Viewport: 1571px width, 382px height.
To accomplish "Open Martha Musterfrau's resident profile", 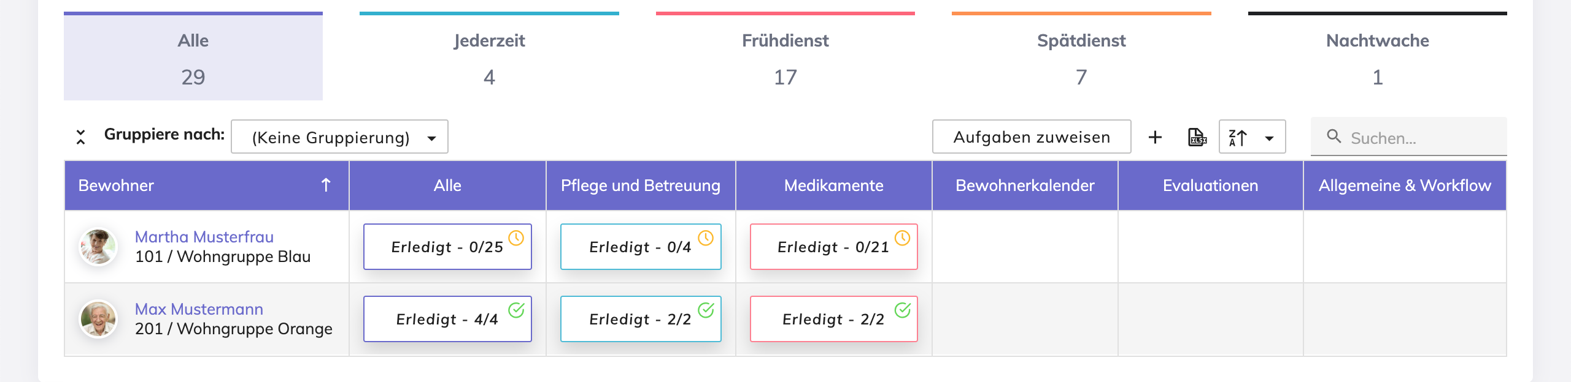I will point(204,237).
